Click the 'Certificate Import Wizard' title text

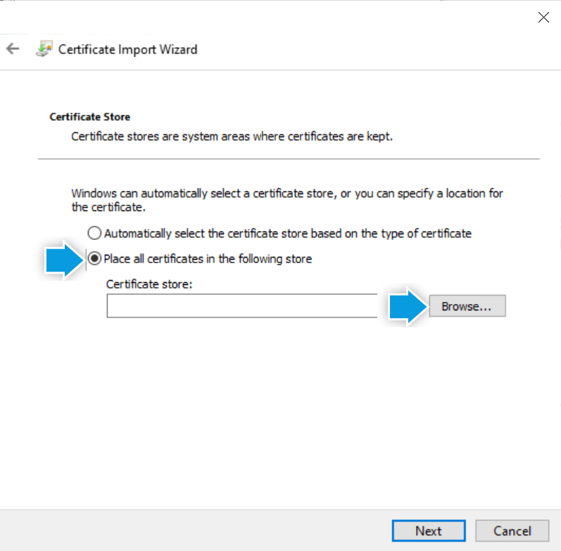tap(127, 49)
